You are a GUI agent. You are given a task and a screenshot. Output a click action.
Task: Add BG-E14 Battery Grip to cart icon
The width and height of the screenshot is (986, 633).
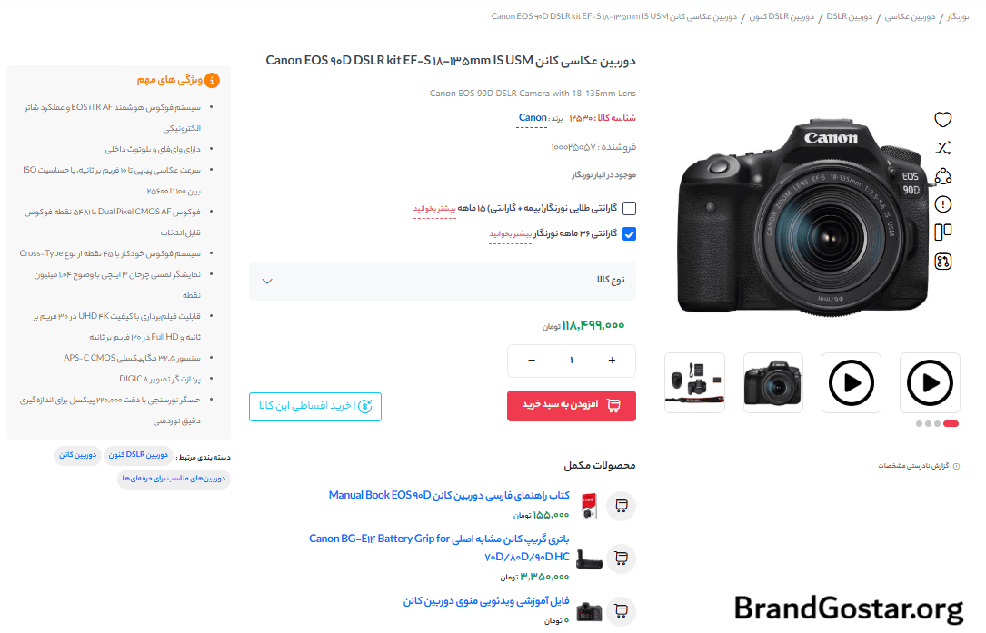[x=622, y=559]
